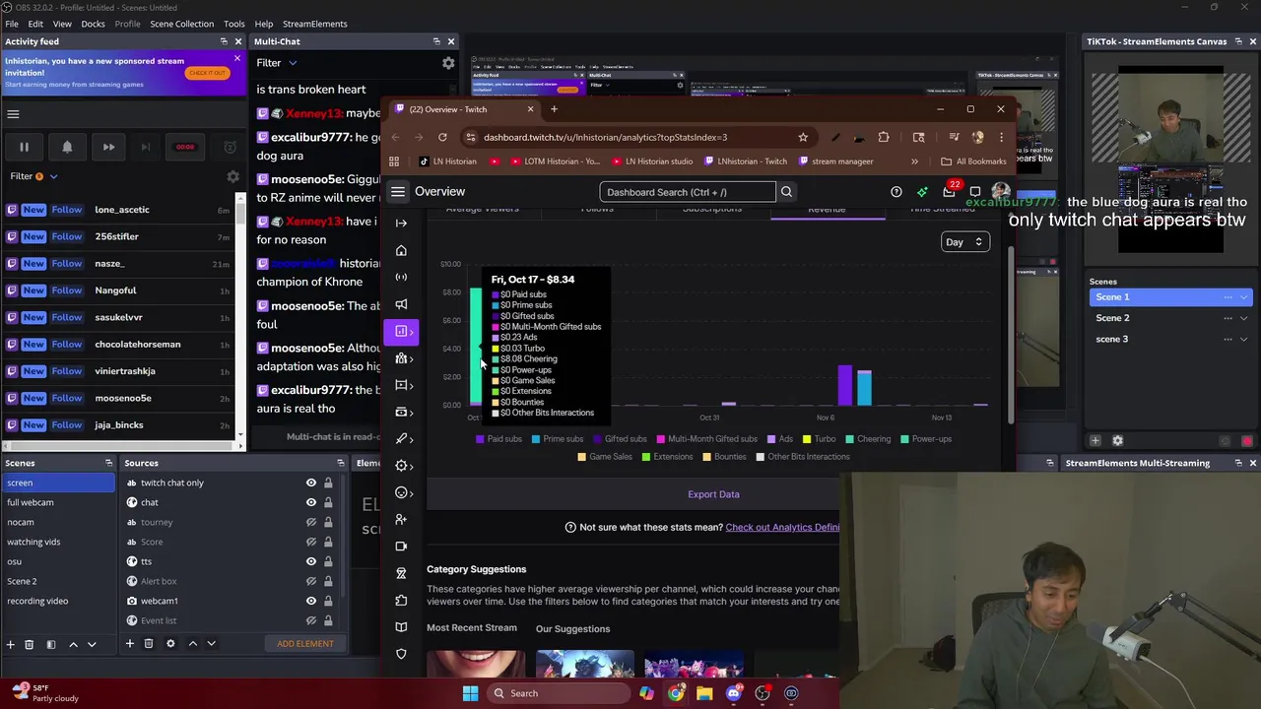Open Windows Start button
This screenshot has height=709, width=1261.
pos(470,693)
